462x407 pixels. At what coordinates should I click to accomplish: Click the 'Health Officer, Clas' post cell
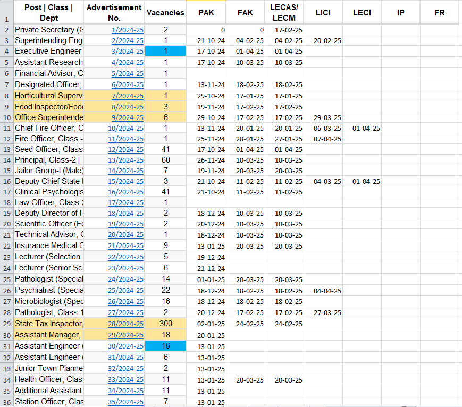pyautogui.click(x=48, y=379)
